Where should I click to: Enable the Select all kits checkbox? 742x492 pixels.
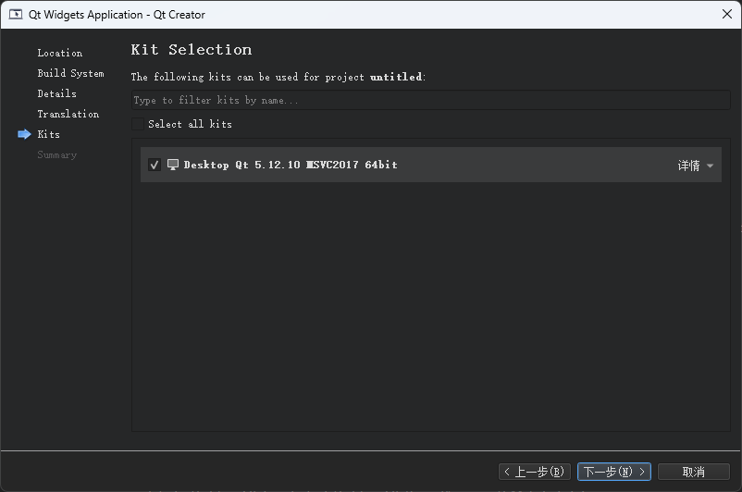tap(138, 124)
